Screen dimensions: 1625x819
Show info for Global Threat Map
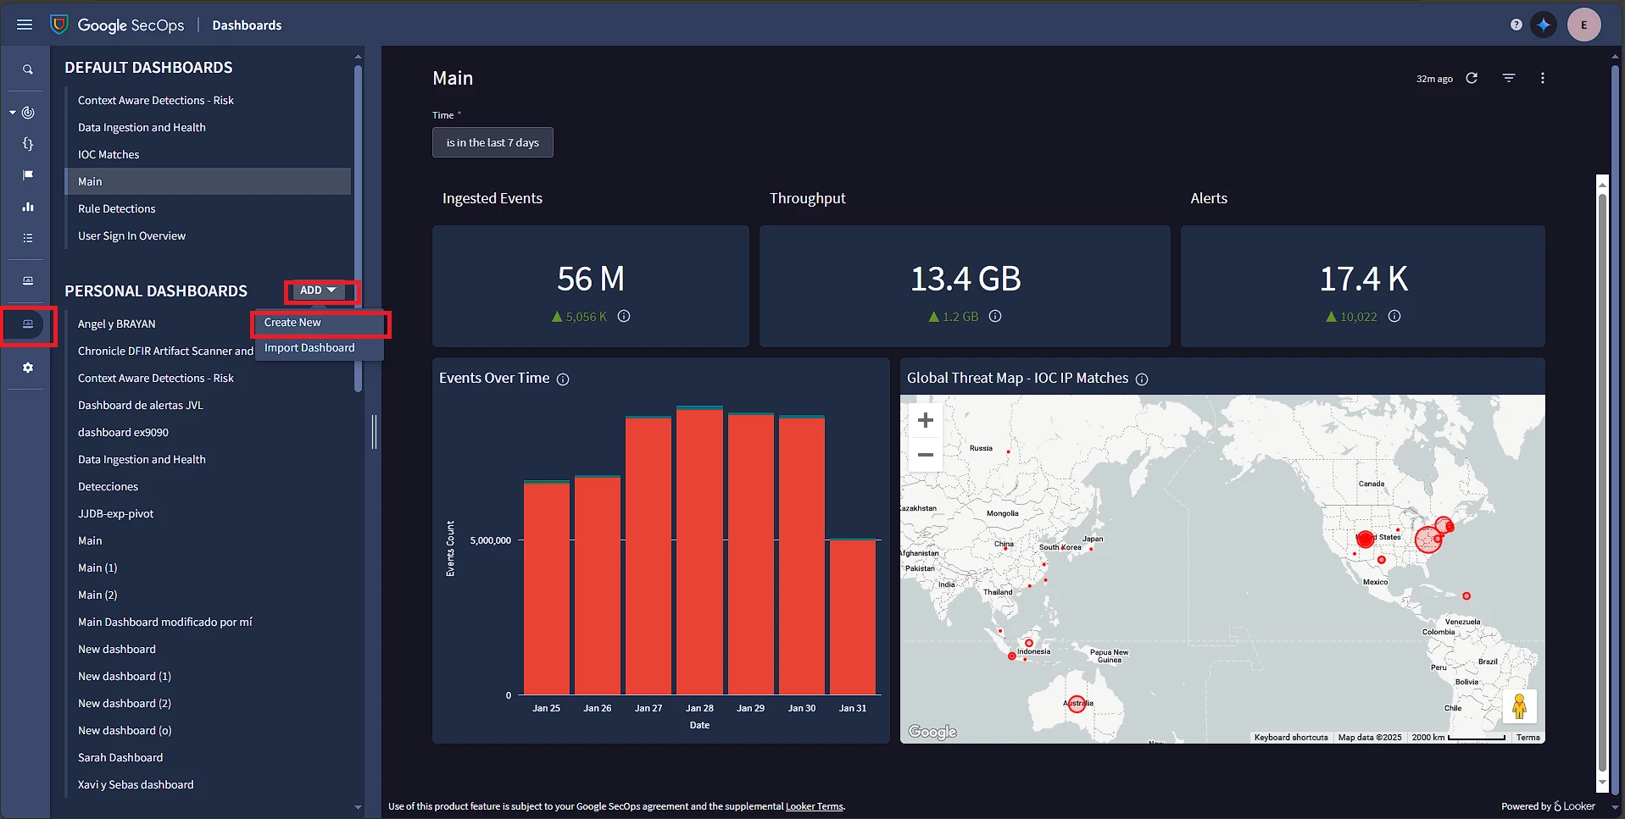pos(1142,379)
